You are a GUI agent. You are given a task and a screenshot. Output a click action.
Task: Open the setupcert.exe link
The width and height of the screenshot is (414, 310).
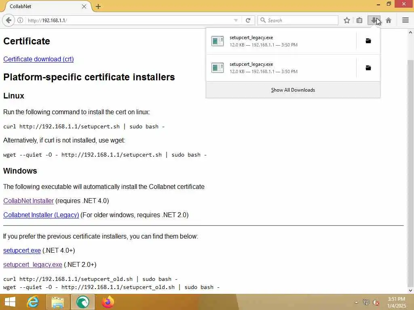point(22,250)
